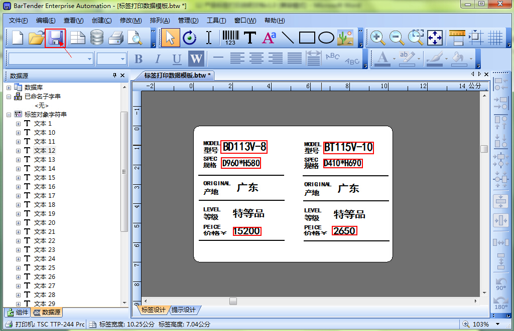Click the Save document icon
514x331 pixels.
point(55,38)
